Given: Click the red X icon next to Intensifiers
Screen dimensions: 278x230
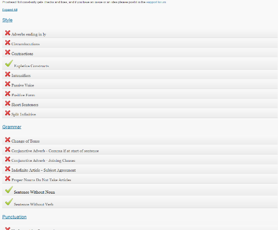Looking at the screenshot, I should click(8, 74).
